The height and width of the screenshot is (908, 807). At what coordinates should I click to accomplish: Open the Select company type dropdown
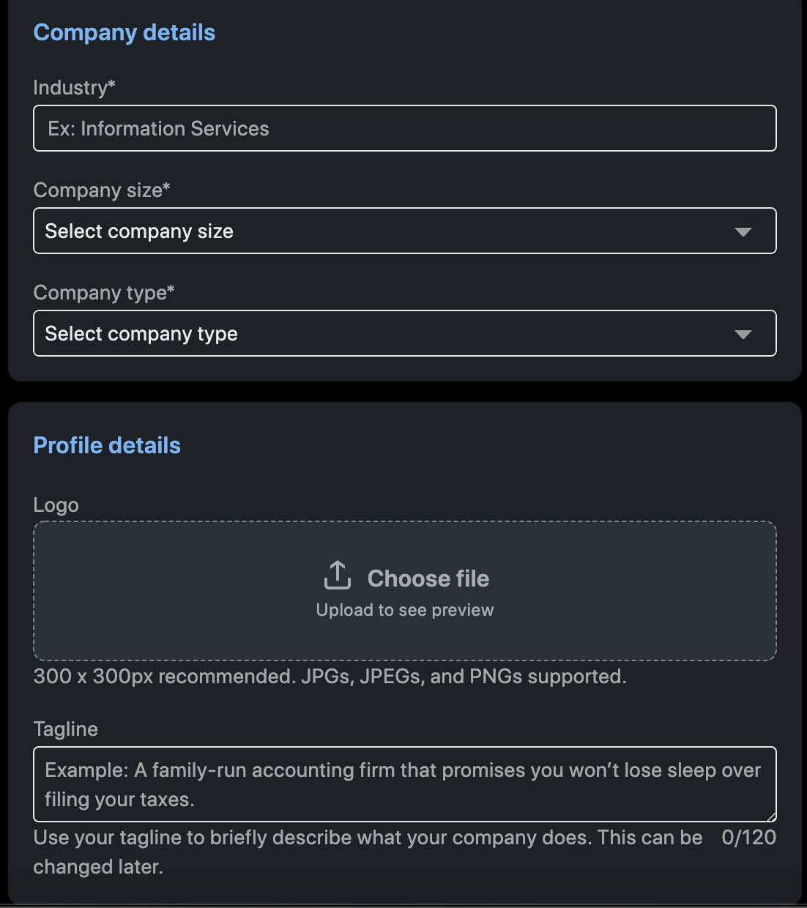pos(405,333)
